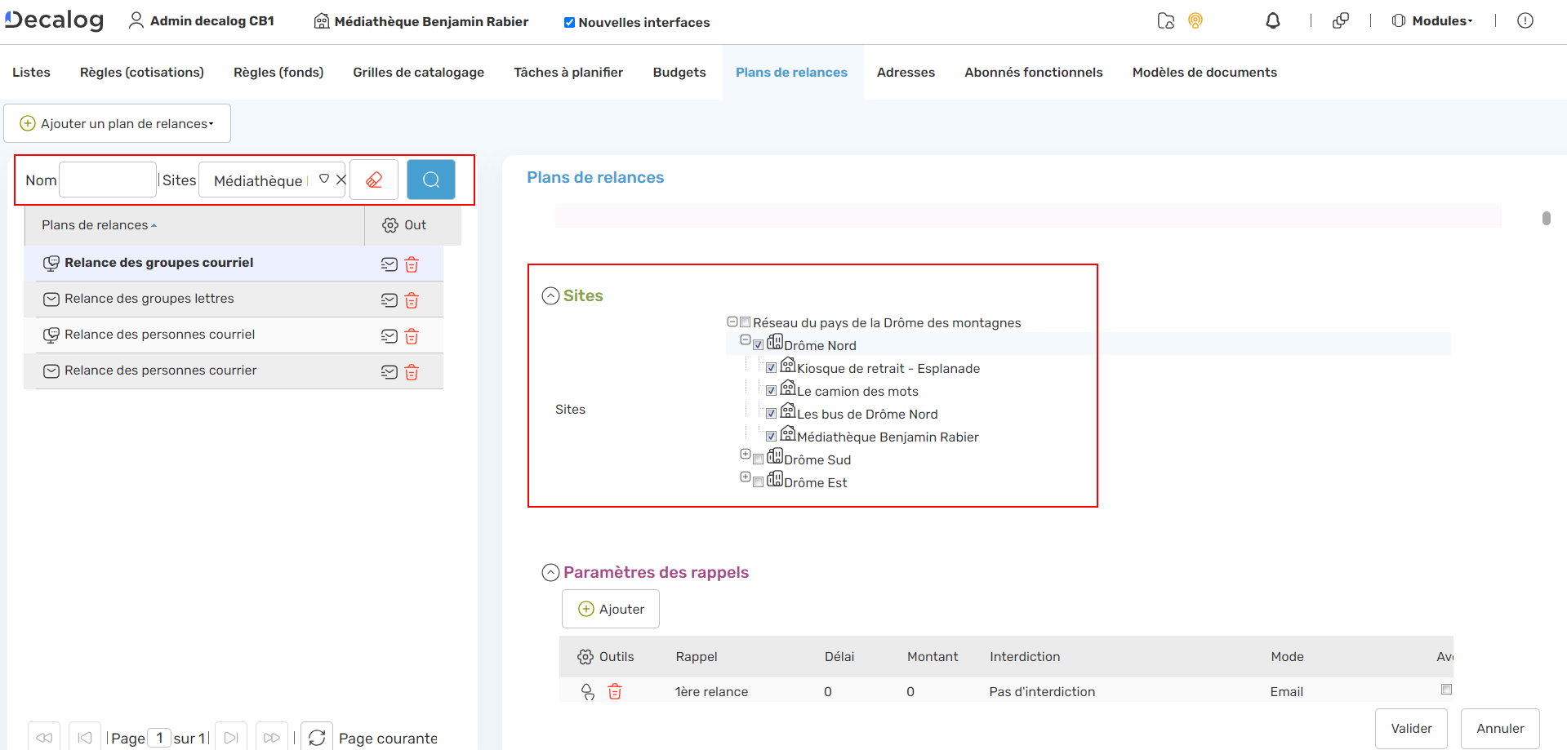The height and width of the screenshot is (750, 1567).
Task: Click the refresh page icon
Action: click(317, 738)
